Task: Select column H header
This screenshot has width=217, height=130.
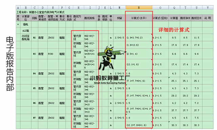Action: [x=79, y=7]
